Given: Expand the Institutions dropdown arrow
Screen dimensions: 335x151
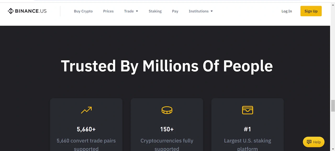Looking at the screenshot, I should [212, 11].
